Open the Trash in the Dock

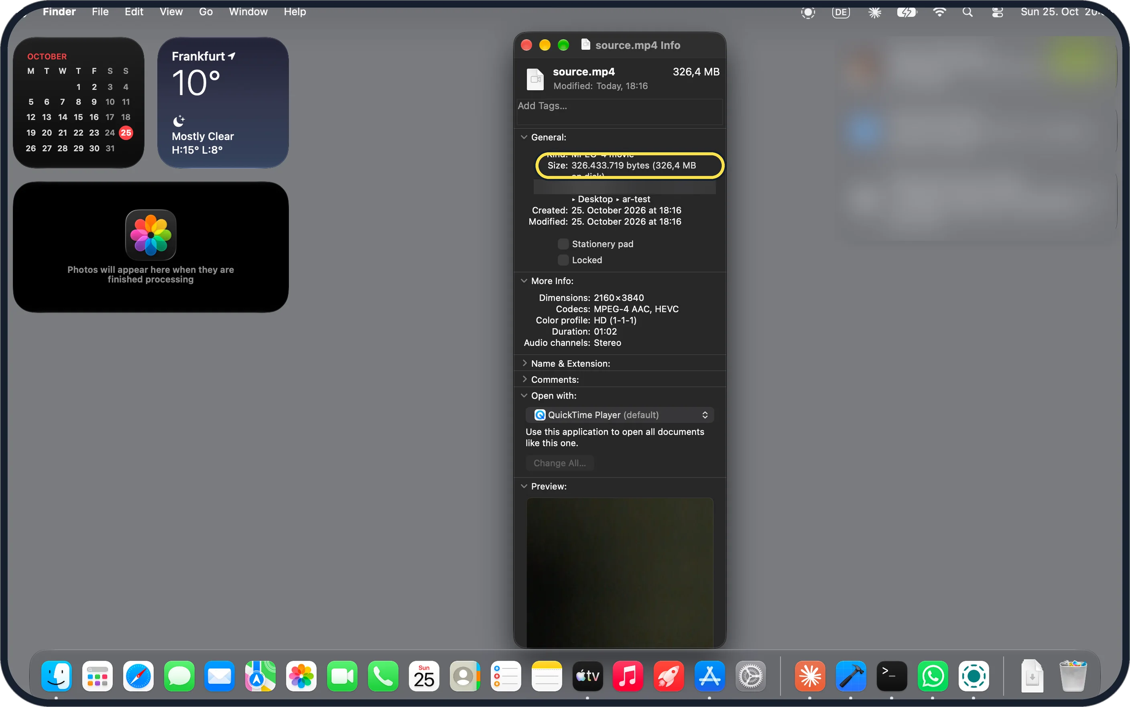coord(1073,676)
